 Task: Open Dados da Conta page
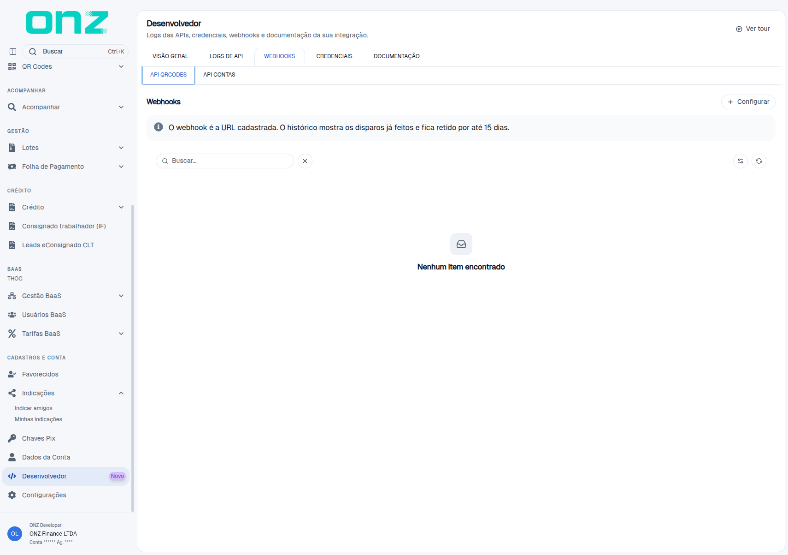click(65, 457)
